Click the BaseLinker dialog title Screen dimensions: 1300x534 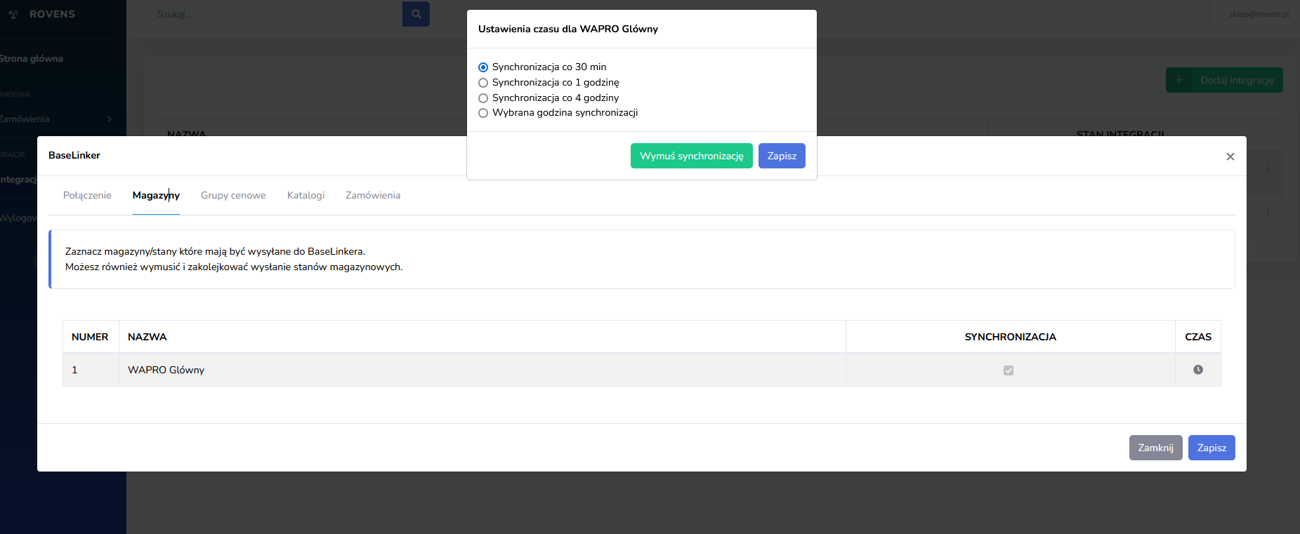[74, 155]
